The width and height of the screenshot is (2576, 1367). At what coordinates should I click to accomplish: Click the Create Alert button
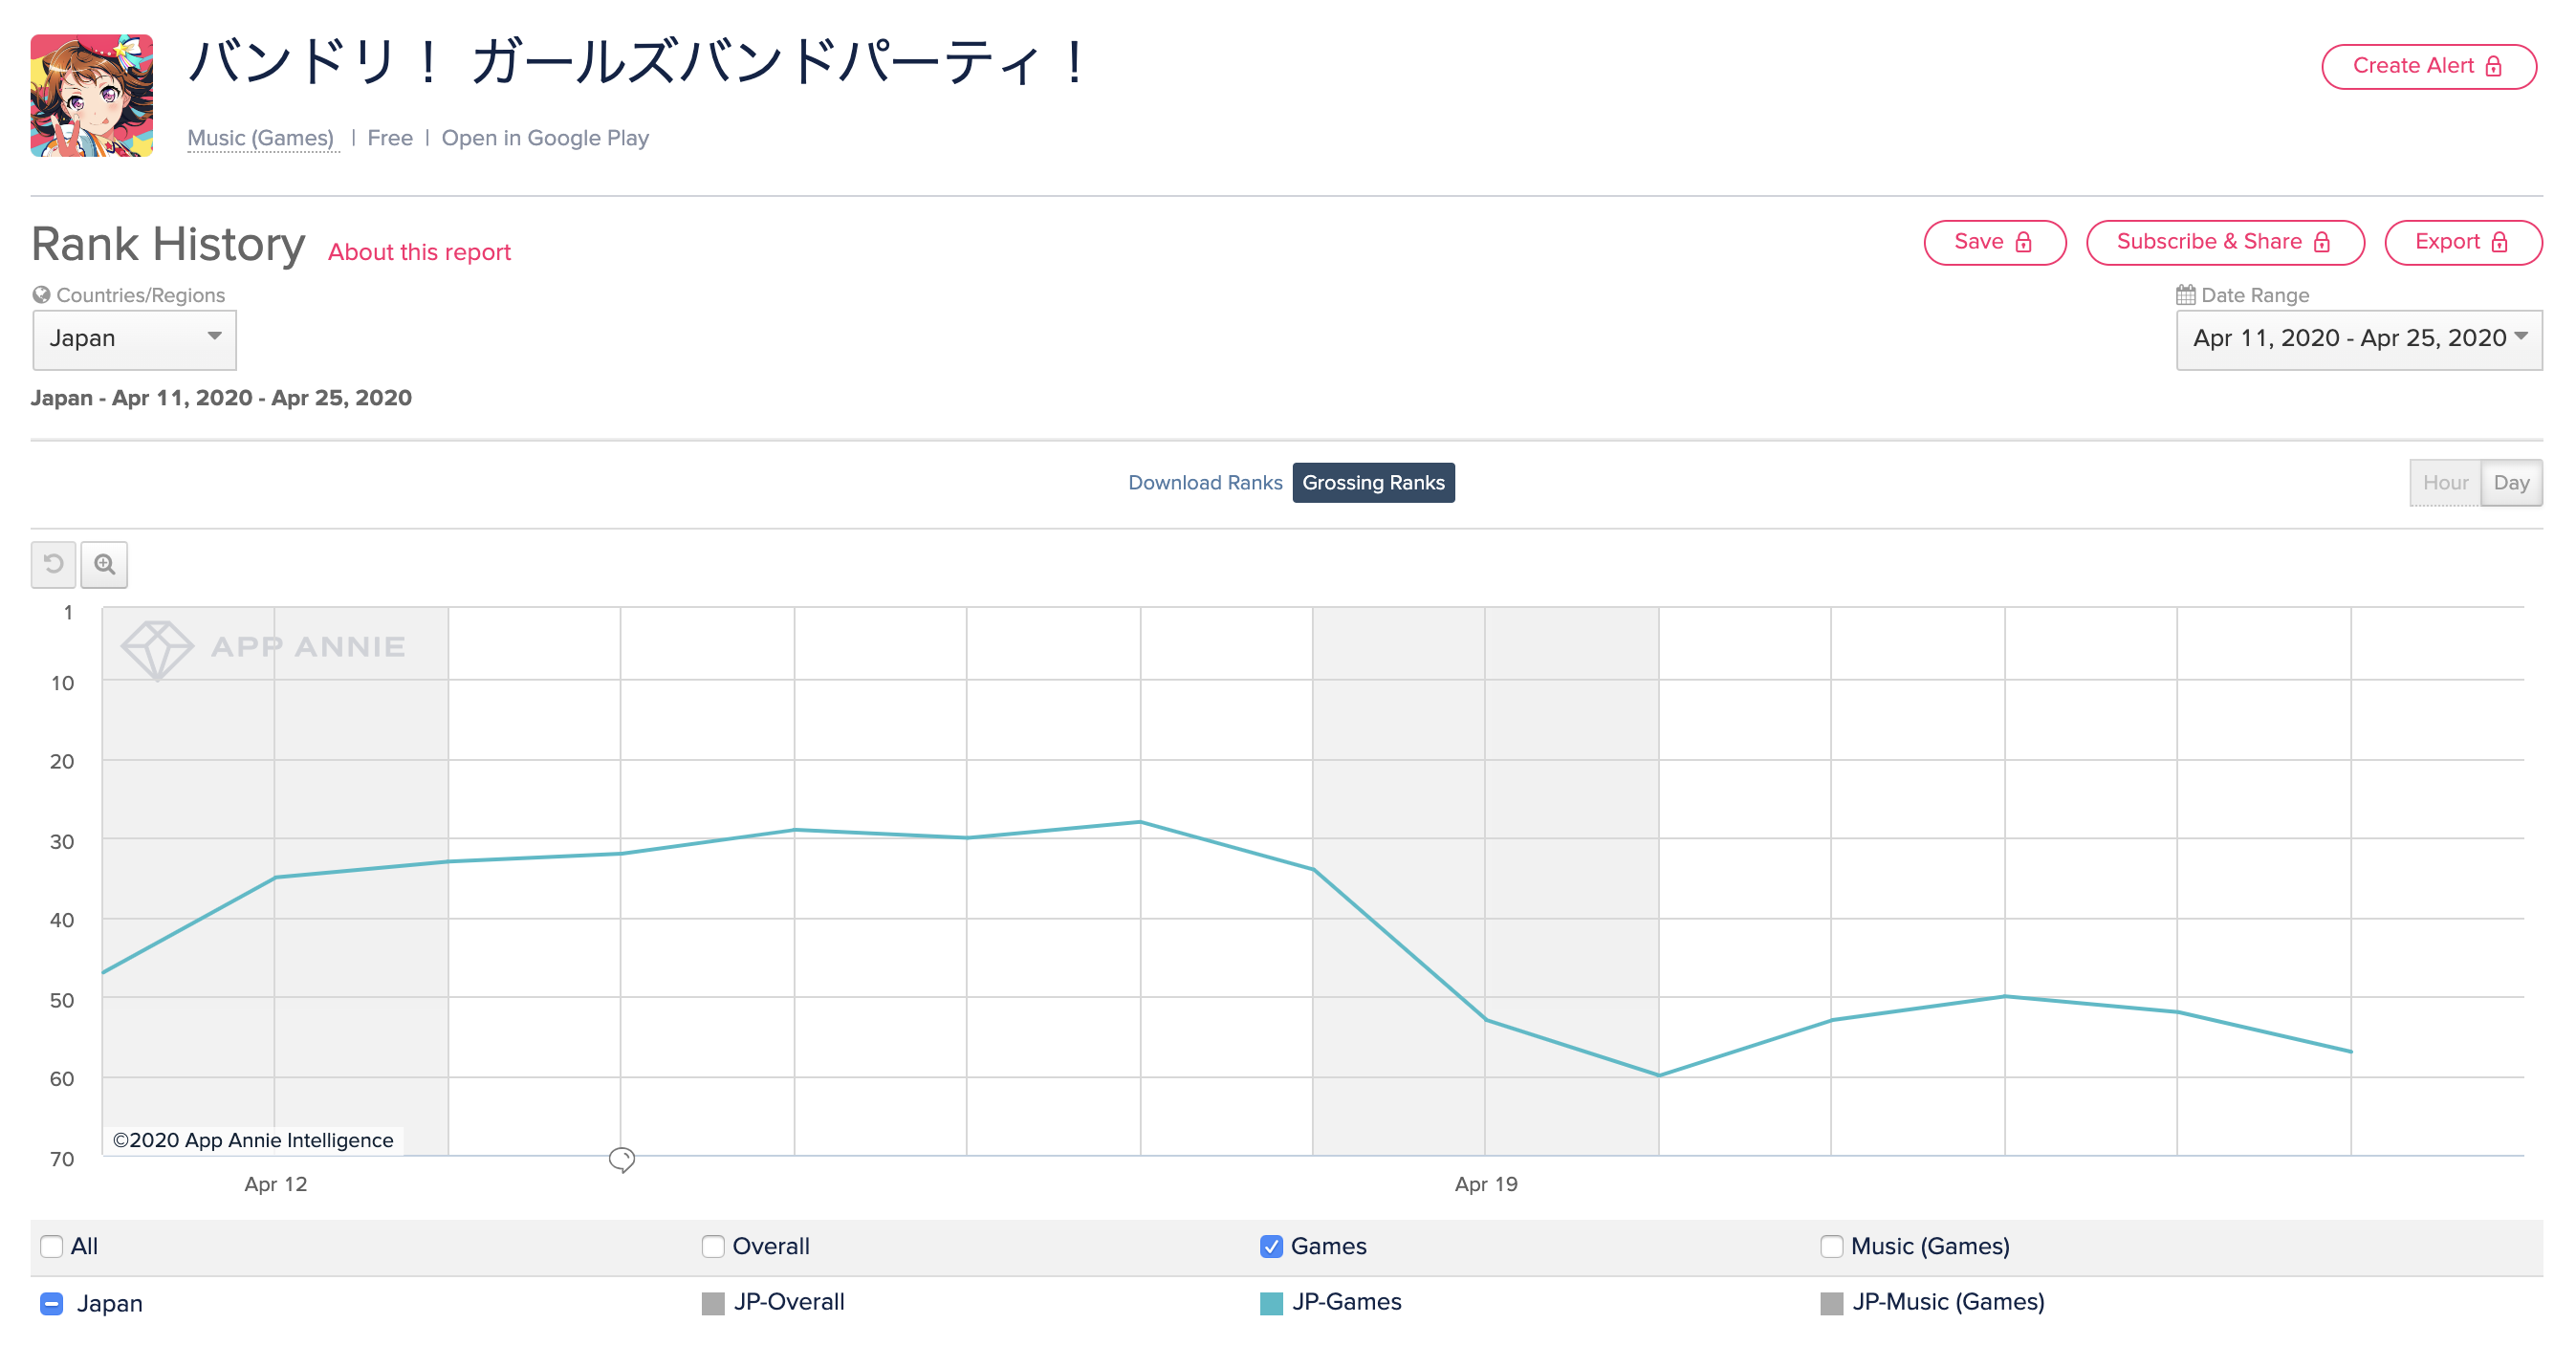[2428, 66]
